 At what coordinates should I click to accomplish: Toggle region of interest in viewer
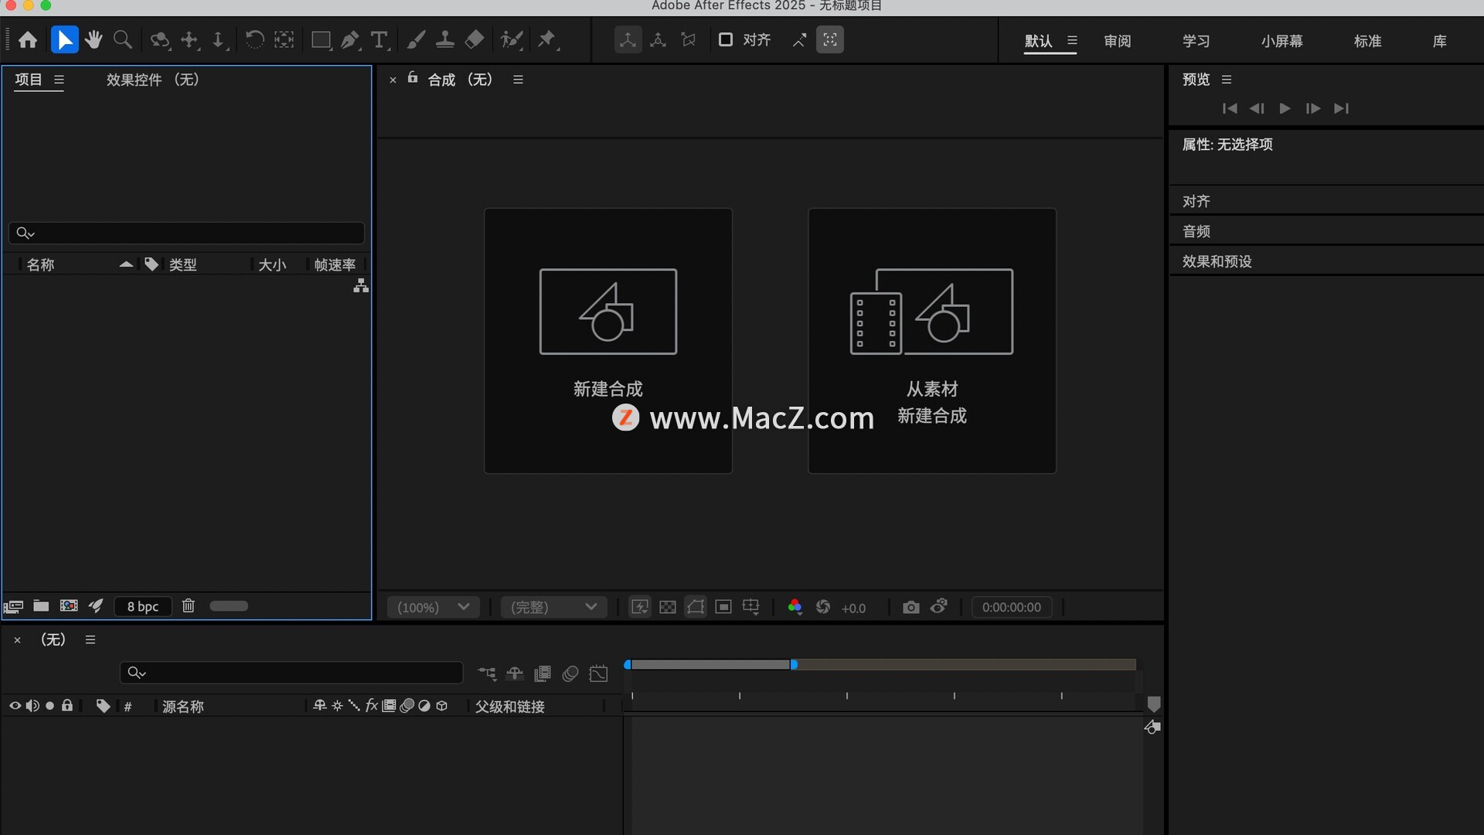[723, 608]
